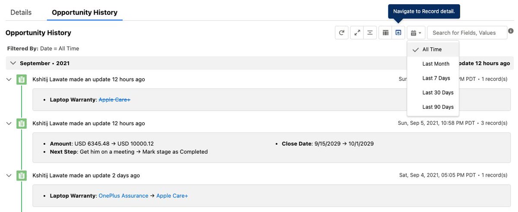The image size is (518, 212).
Task: Click the column view icon
Action: click(x=385, y=33)
